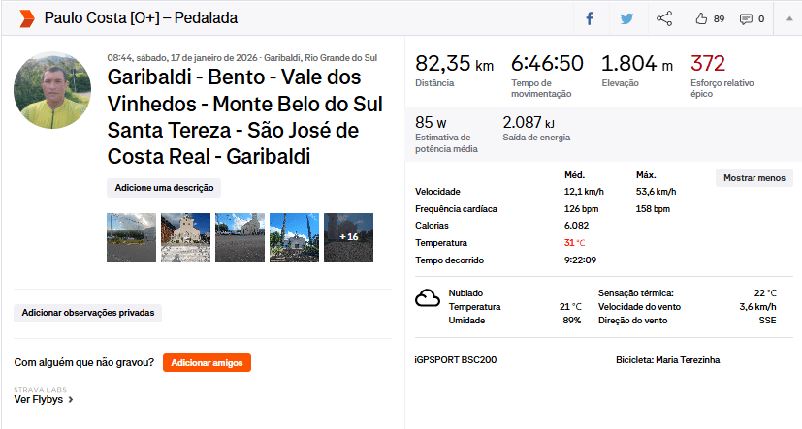
Task: Open the share options icon
Action: click(664, 18)
